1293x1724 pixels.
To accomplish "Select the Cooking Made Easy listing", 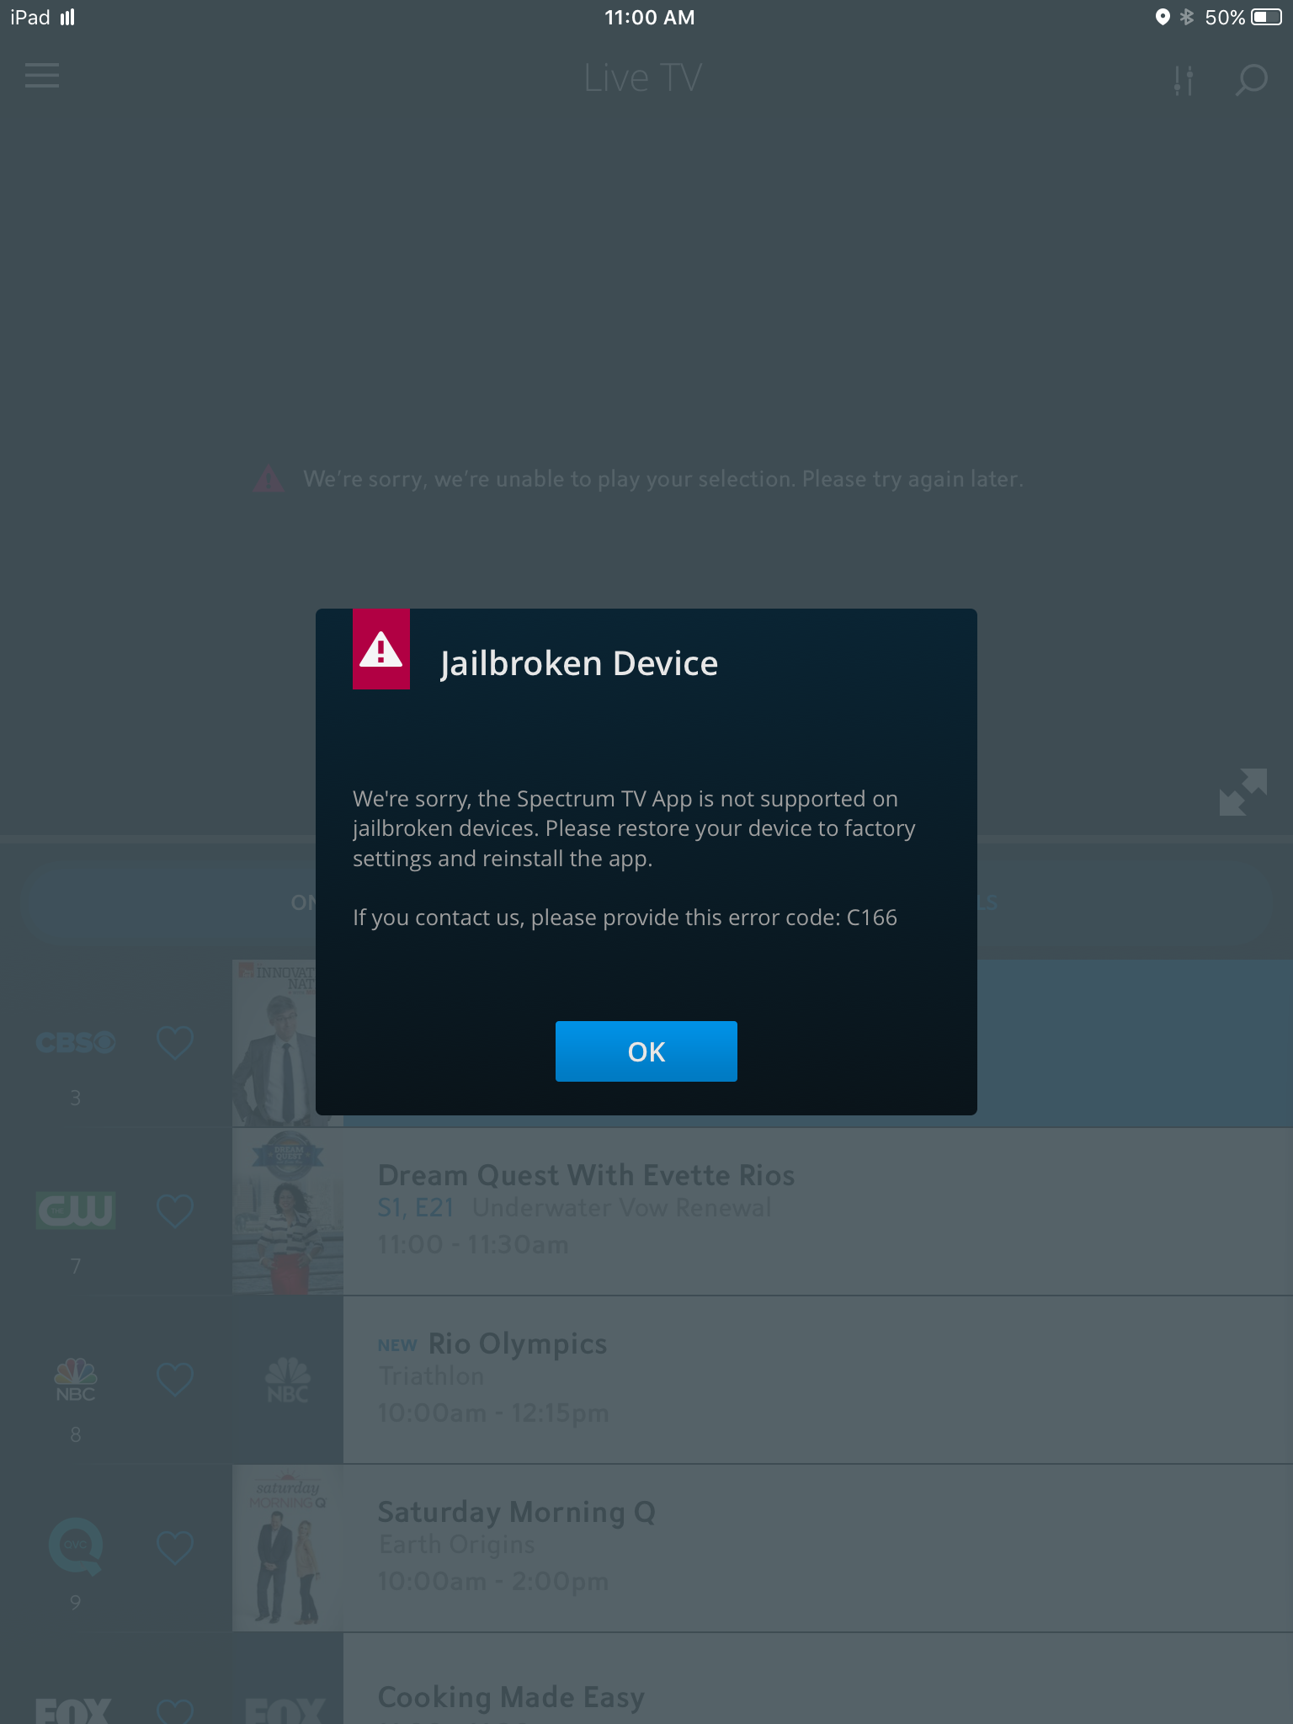I will pyautogui.click(x=818, y=1679).
